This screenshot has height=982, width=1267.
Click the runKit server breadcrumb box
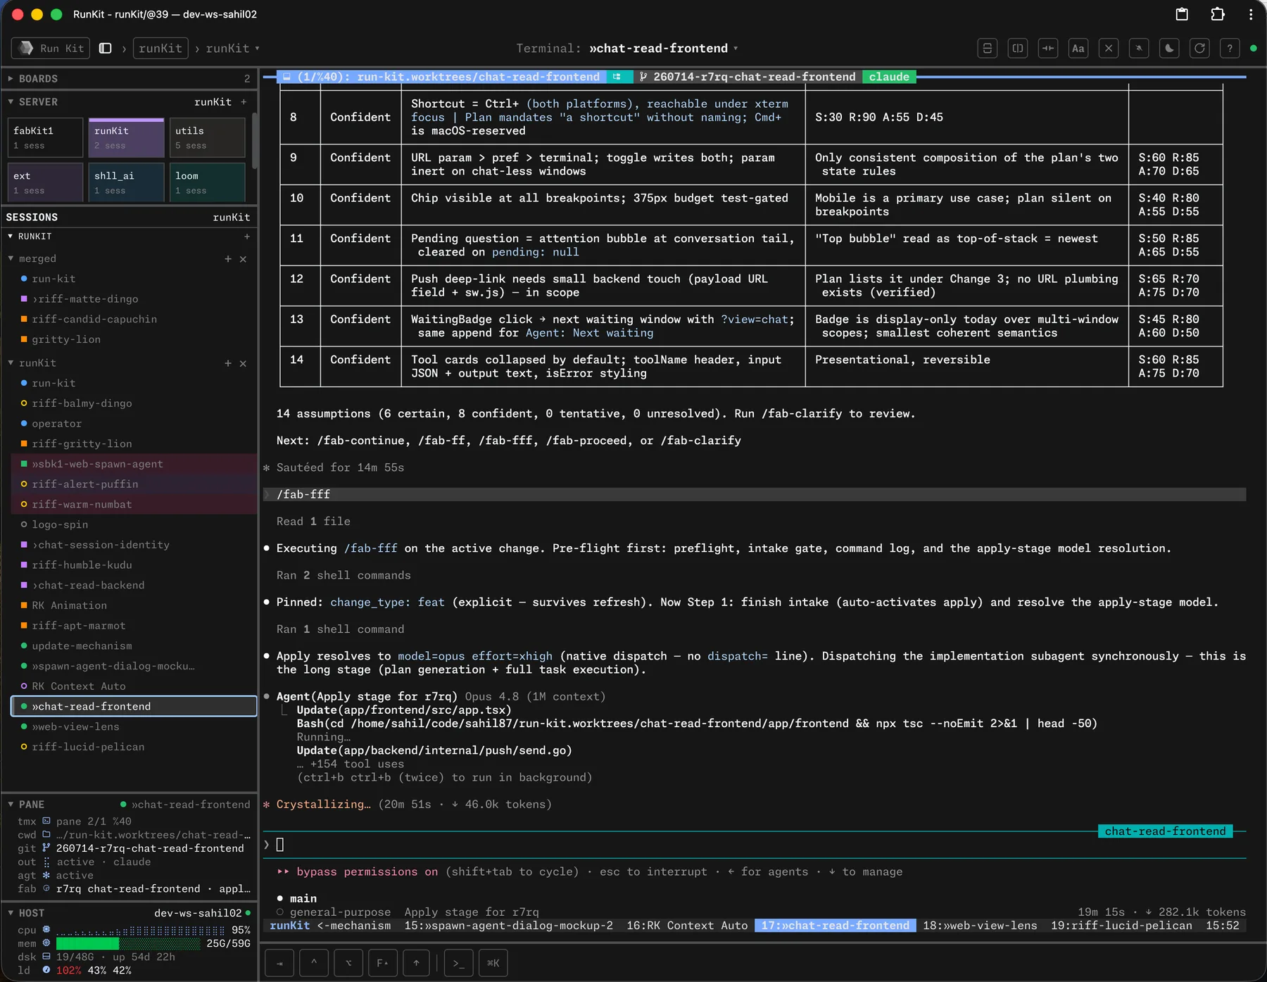[x=160, y=48]
